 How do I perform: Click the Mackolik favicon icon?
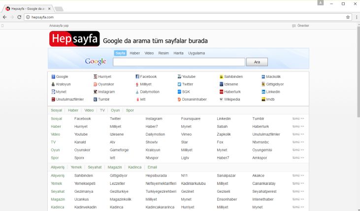pos(263,77)
